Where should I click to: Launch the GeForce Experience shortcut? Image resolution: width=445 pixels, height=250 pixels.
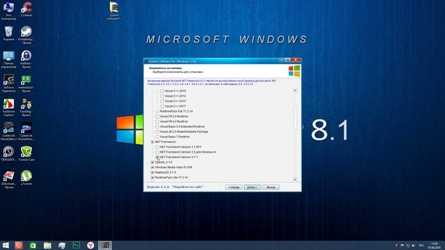[8, 83]
